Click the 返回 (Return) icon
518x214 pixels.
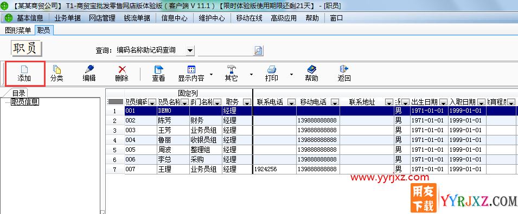344,69
